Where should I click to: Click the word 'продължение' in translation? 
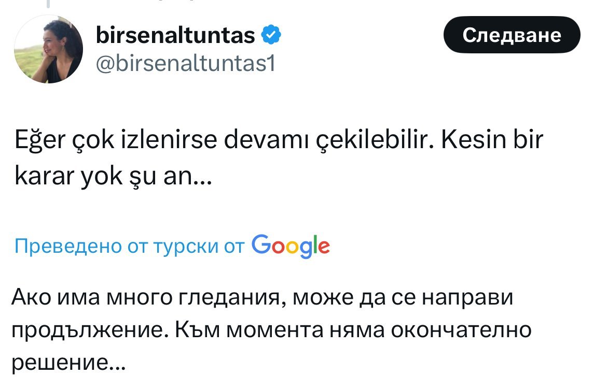88,330
